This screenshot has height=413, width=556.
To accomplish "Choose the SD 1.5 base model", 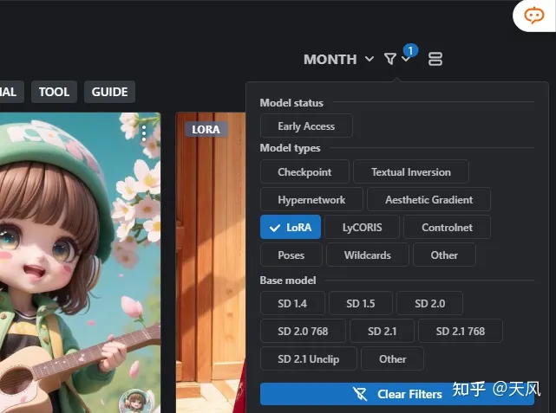I will (360, 304).
